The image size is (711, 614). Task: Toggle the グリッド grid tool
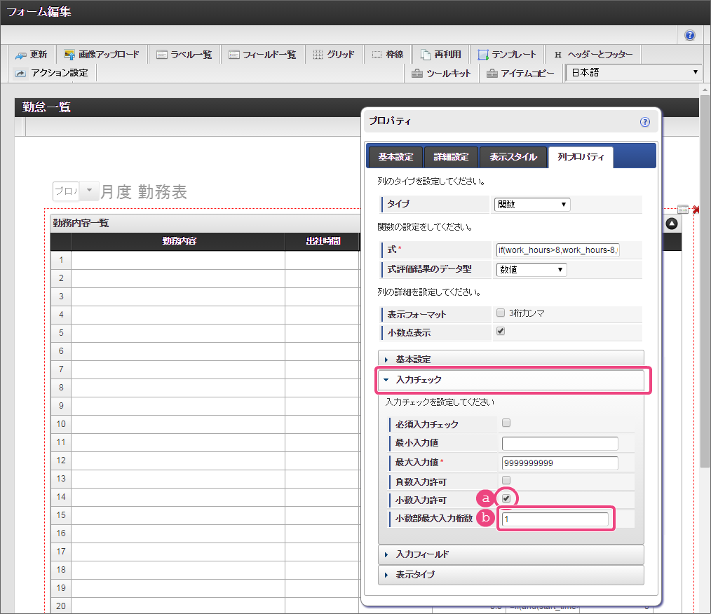click(x=334, y=55)
